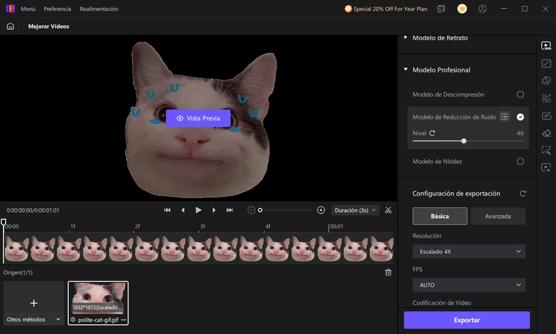Image resolution: width=556 pixels, height=334 pixels.
Task: Click the 00:01 timeline marker
Action: tap(336, 226)
